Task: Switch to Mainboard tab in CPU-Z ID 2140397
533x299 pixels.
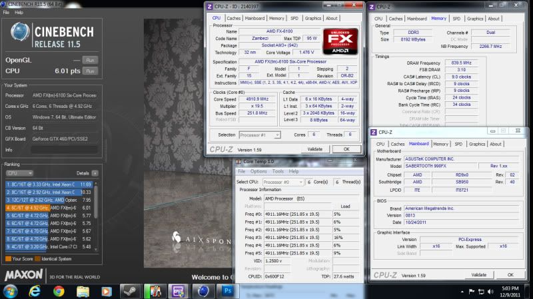Action: tap(255, 19)
